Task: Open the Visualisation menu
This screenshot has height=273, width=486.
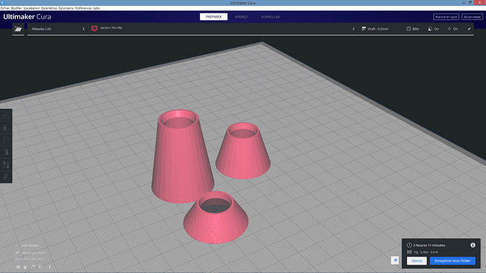Action: point(32,8)
